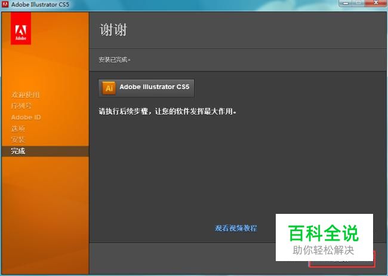Select the 欢迎使用 step in the sidebar
The height and width of the screenshot is (276, 388).
(x=25, y=94)
